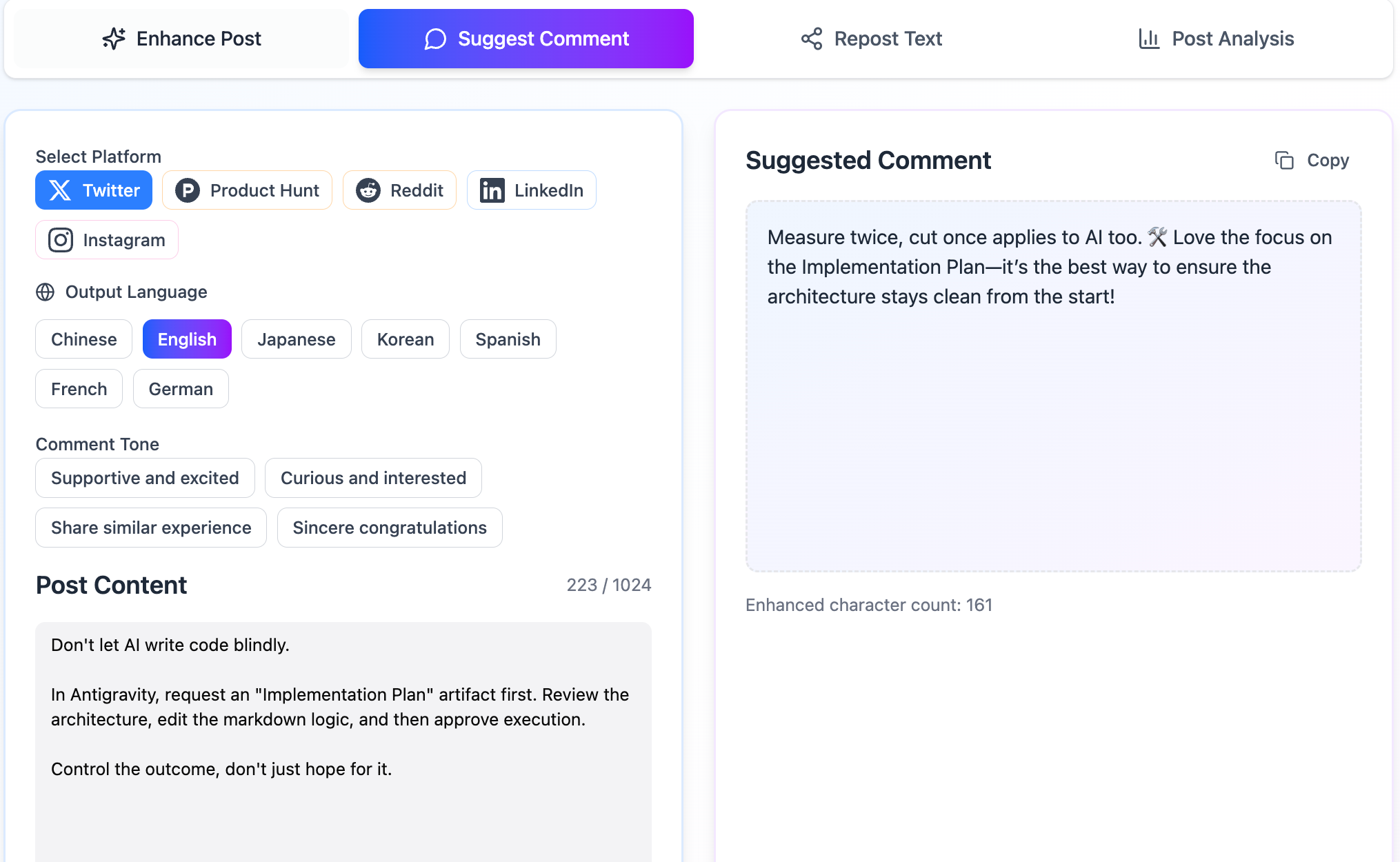The width and height of the screenshot is (1400, 862).
Task: Click the share icon beside Repost Text
Action: click(x=812, y=39)
